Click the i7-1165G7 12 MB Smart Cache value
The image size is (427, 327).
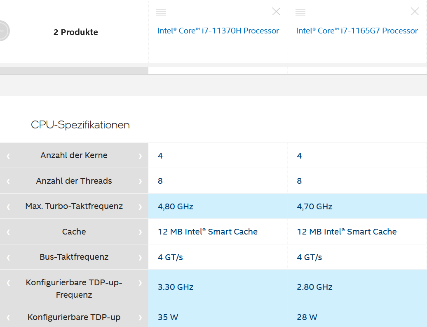click(347, 232)
